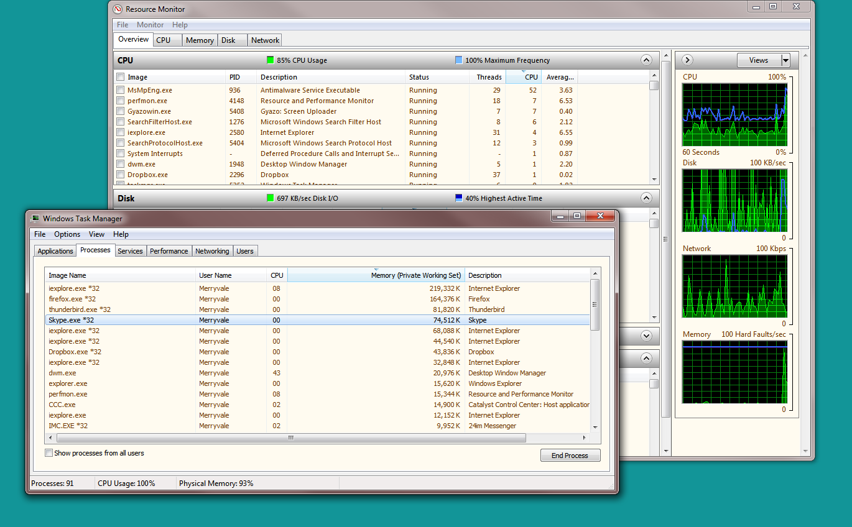Enable Show processes from all users
The height and width of the screenshot is (527, 852).
pos(49,453)
